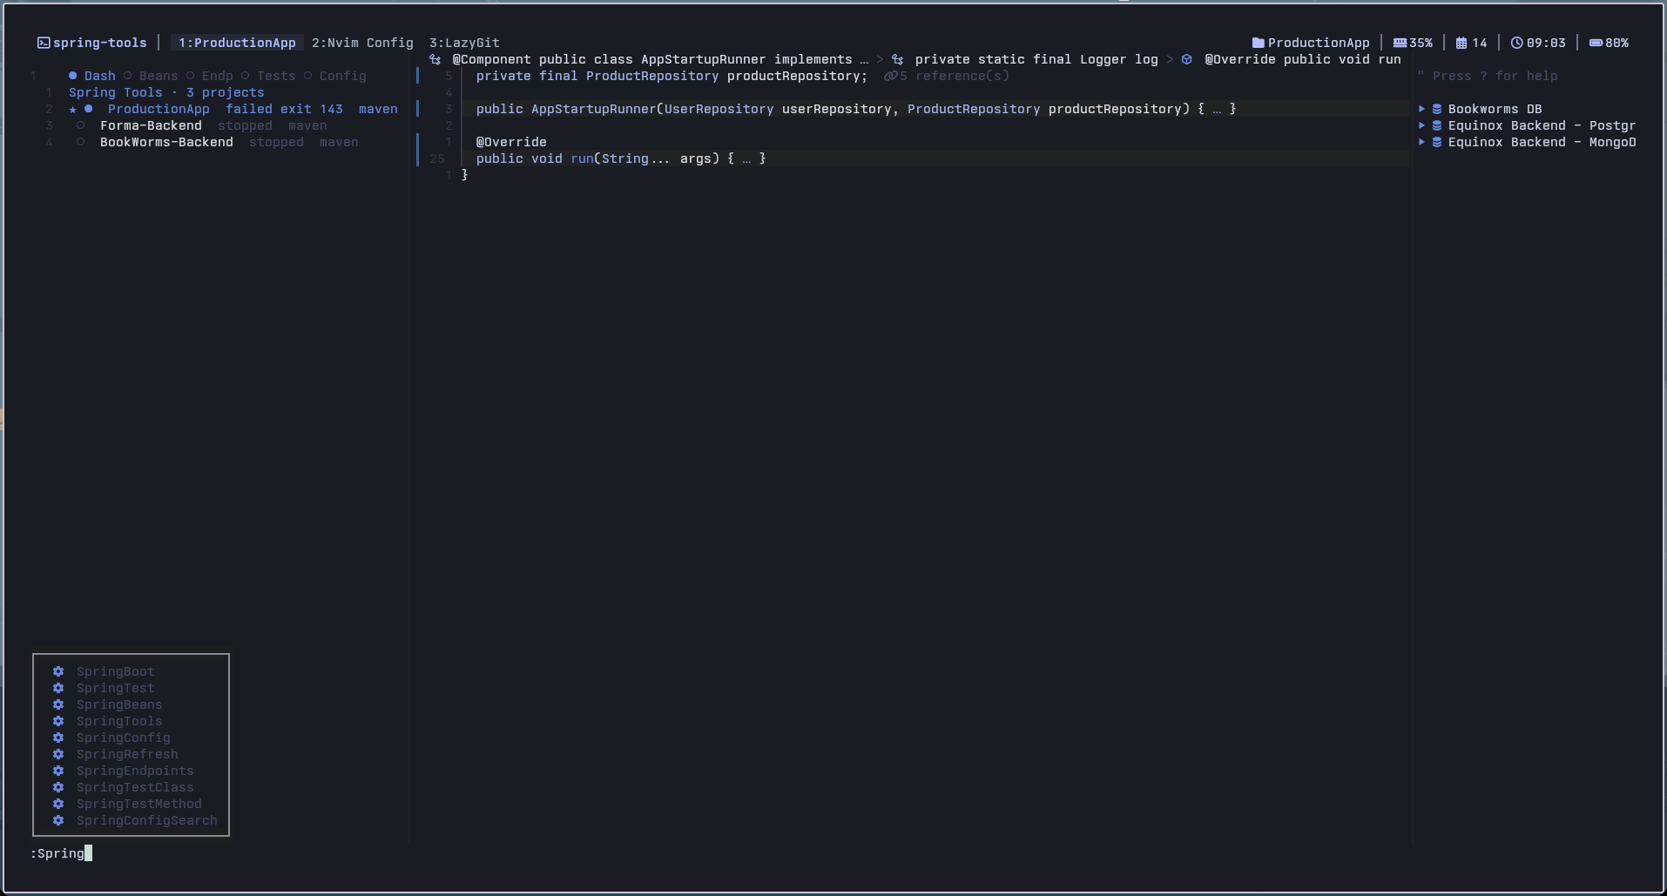Image resolution: width=1667 pixels, height=896 pixels.
Task: Switch to 1:ProductionApp tmux window
Action: click(x=237, y=43)
